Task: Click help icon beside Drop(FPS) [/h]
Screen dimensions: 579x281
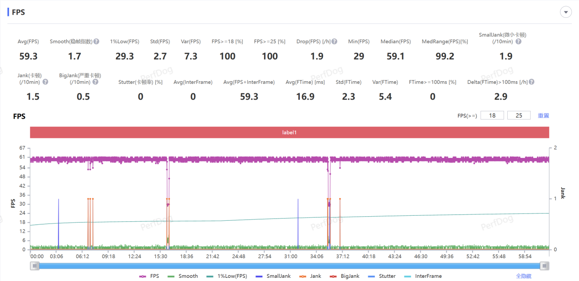Action: coord(335,42)
